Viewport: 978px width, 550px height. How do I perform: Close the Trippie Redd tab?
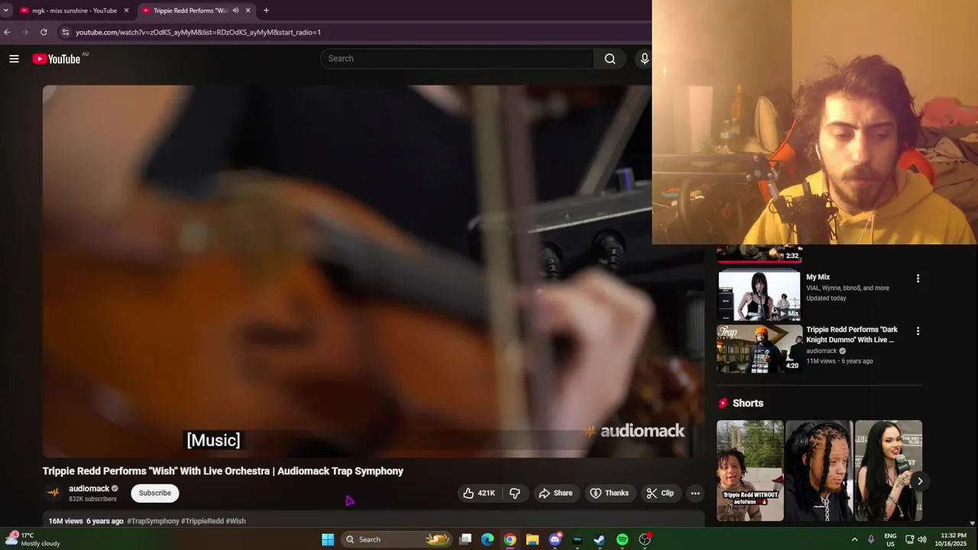coord(248,11)
